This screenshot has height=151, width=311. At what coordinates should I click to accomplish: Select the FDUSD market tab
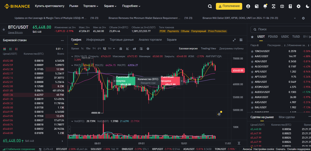[x=273, y=37]
